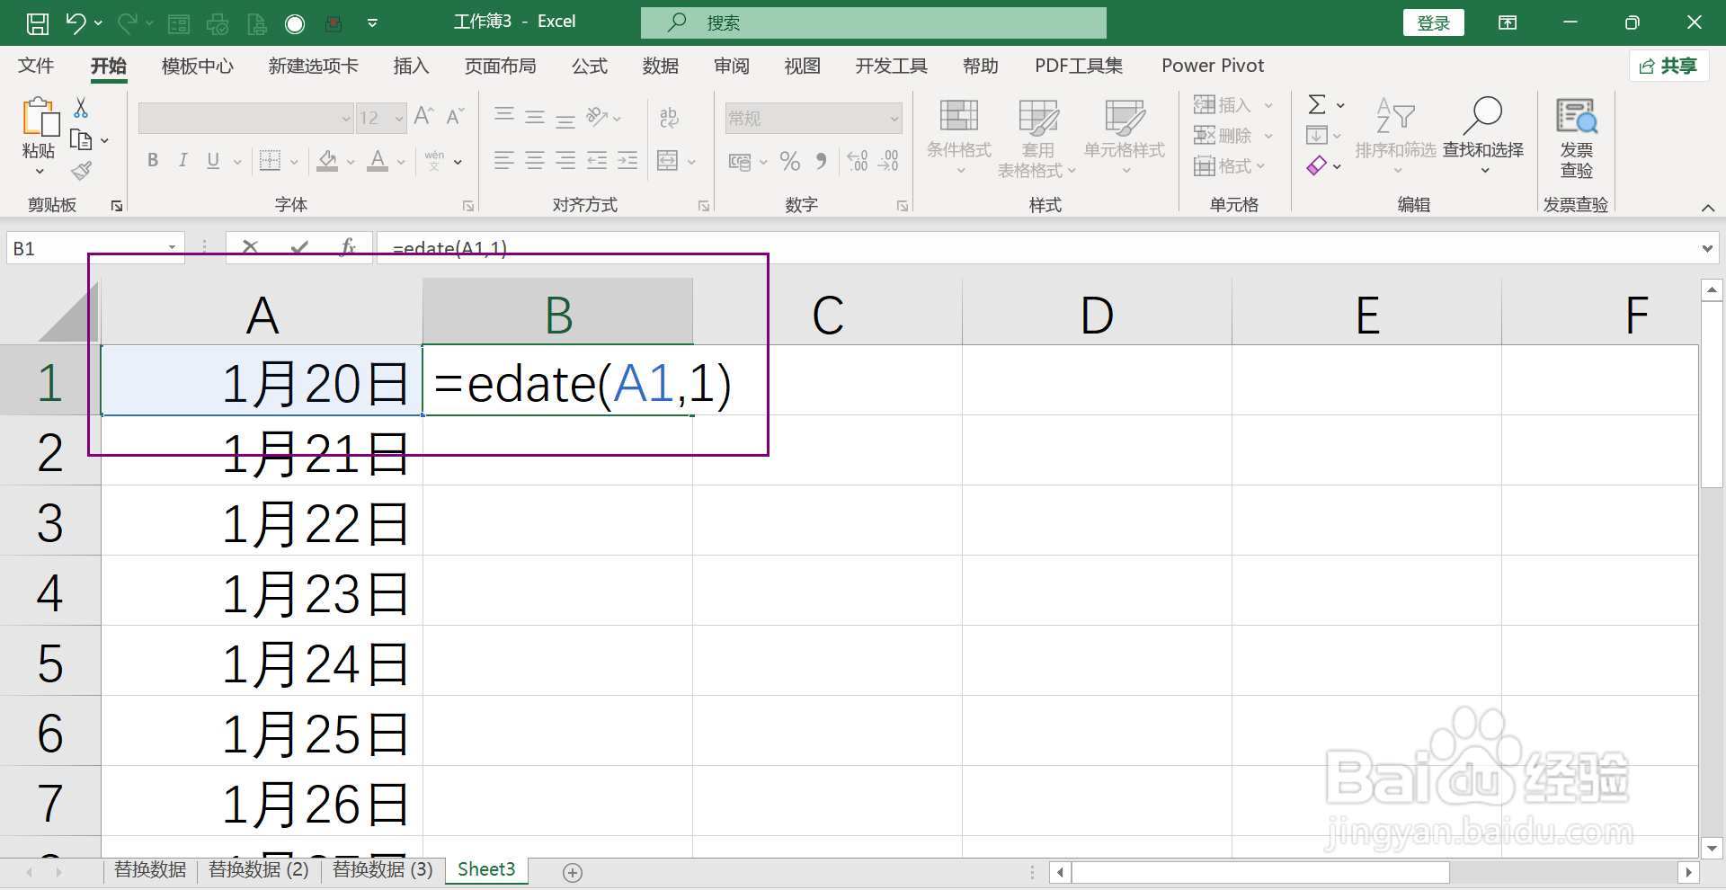This screenshot has width=1726, height=890.
Task: Click the AutoSum sigma icon
Action: click(x=1317, y=104)
